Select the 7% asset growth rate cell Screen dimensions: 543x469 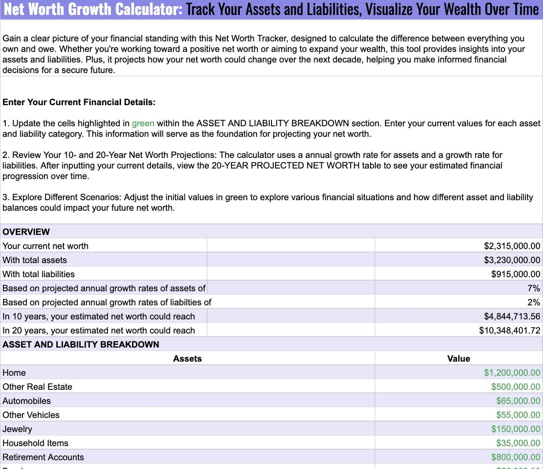[x=533, y=288]
